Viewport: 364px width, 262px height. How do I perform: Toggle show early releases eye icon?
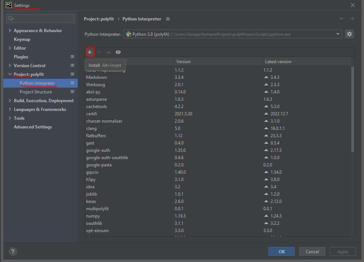[118, 52]
